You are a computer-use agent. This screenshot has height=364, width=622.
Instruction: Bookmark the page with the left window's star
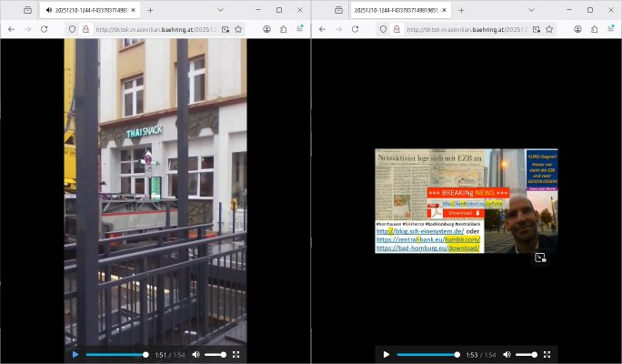coord(239,29)
